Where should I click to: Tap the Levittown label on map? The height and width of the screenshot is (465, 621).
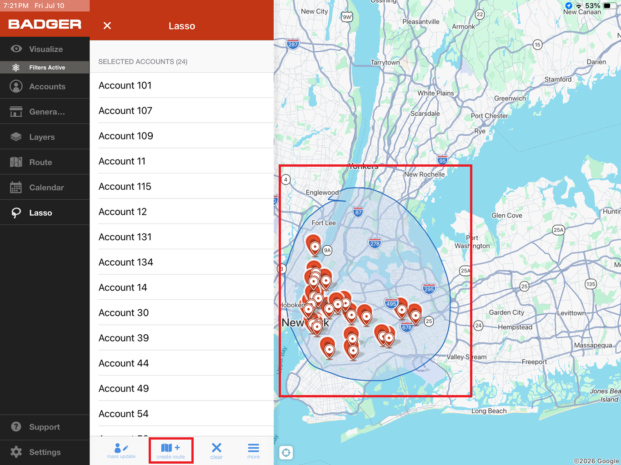(571, 313)
